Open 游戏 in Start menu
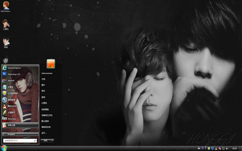 (x=43, y=97)
